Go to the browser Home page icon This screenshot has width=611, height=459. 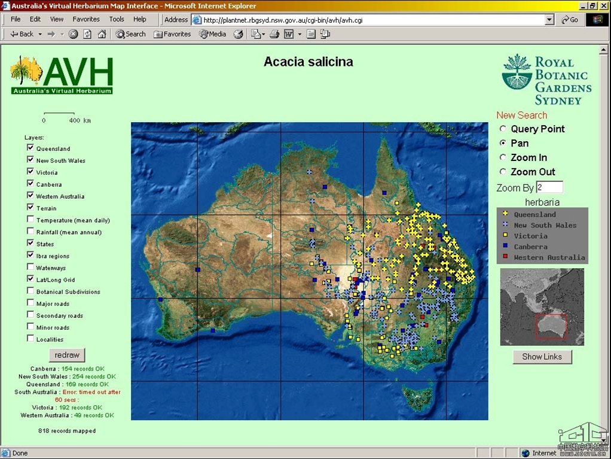(102, 34)
